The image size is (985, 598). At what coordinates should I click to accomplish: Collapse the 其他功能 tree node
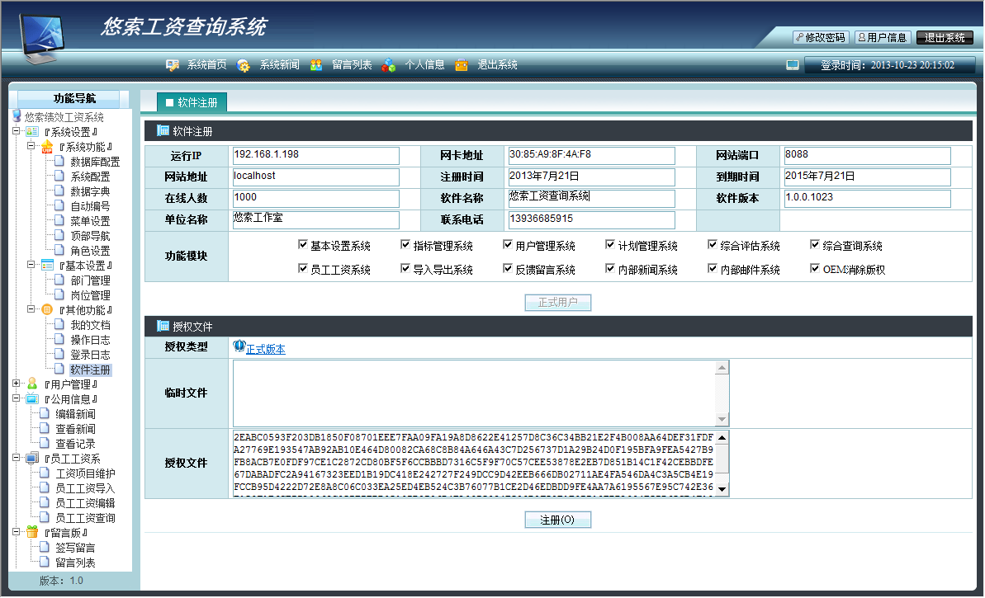click(31, 308)
